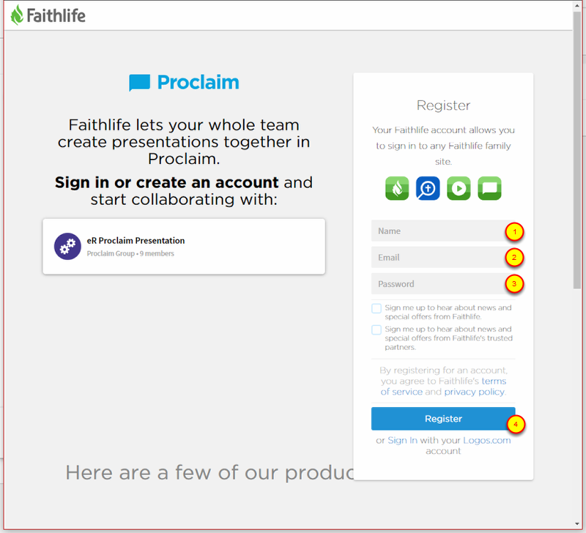Click the green speech bubble app icon
The height and width of the screenshot is (533, 586).
[x=489, y=188]
